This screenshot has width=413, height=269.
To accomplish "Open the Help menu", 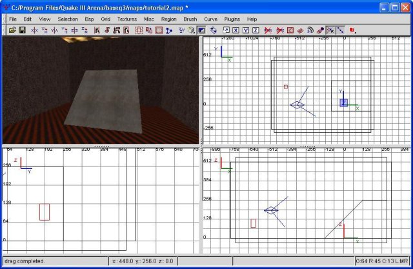I will click(x=252, y=19).
